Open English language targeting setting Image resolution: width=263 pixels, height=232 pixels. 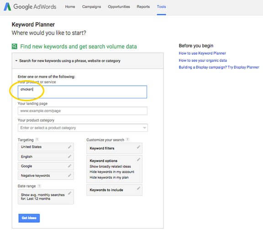pyautogui.click(x=46, y=157)
